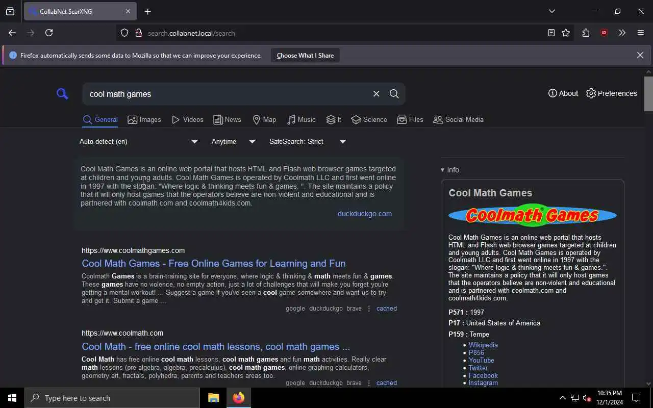Open a new tab
This screenshot has width=653, height=408.
tap(148, 11)
